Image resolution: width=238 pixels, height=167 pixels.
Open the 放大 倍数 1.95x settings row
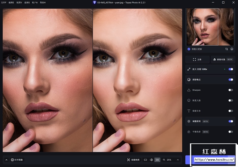210,69
